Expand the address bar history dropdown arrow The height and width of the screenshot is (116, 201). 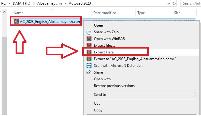[x=169, y=4]
